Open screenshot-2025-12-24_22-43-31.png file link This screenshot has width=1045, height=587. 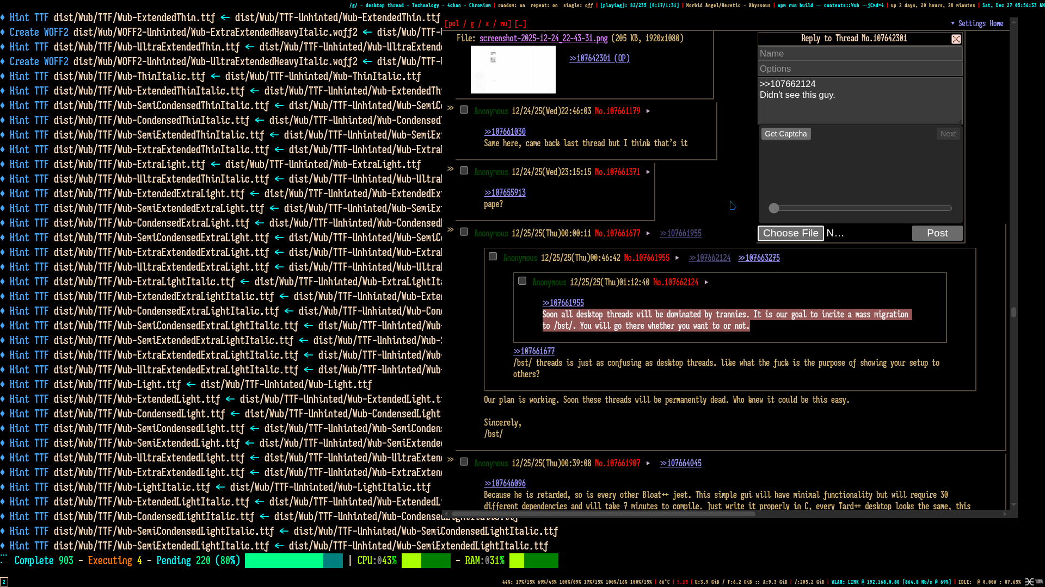click(543, 38)
